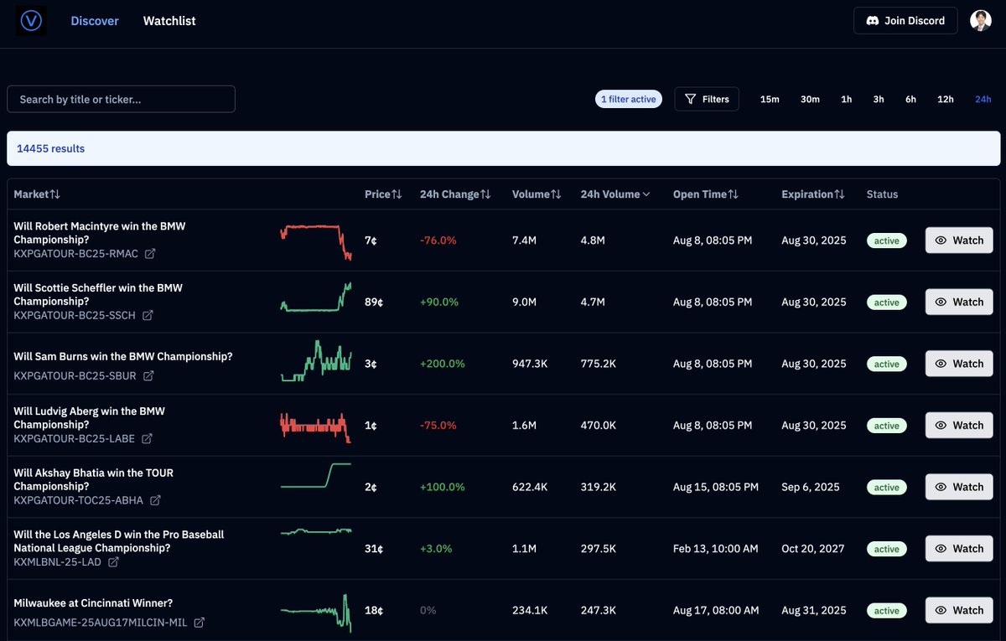1006x641 pixels.
Task: Open external link for KXPGATOUR-TOC25-ABHA
Action: point(155,500)
